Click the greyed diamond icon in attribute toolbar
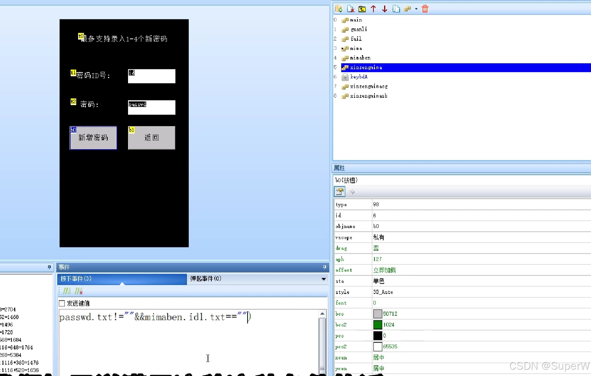Viewport: 591px width, 376px height. point(352,192)
